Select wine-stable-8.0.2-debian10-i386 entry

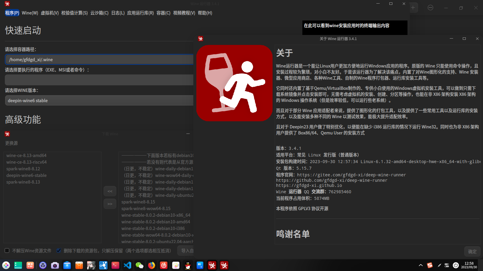click(x=156, y=228)
